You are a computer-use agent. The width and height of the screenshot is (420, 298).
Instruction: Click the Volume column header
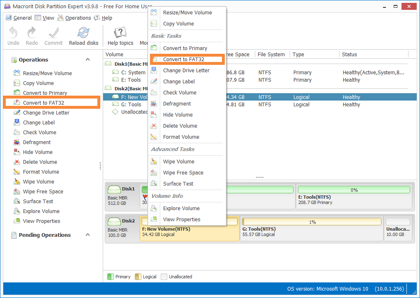point(126,54)
